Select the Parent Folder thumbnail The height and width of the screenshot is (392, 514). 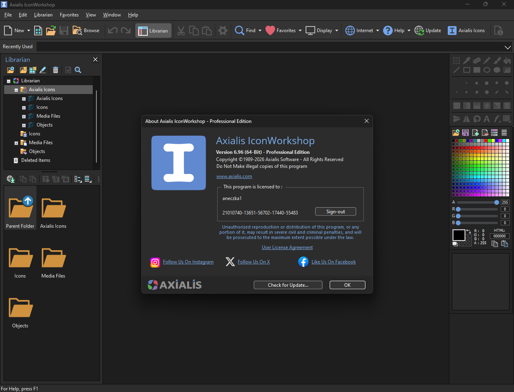pos(20,208)
